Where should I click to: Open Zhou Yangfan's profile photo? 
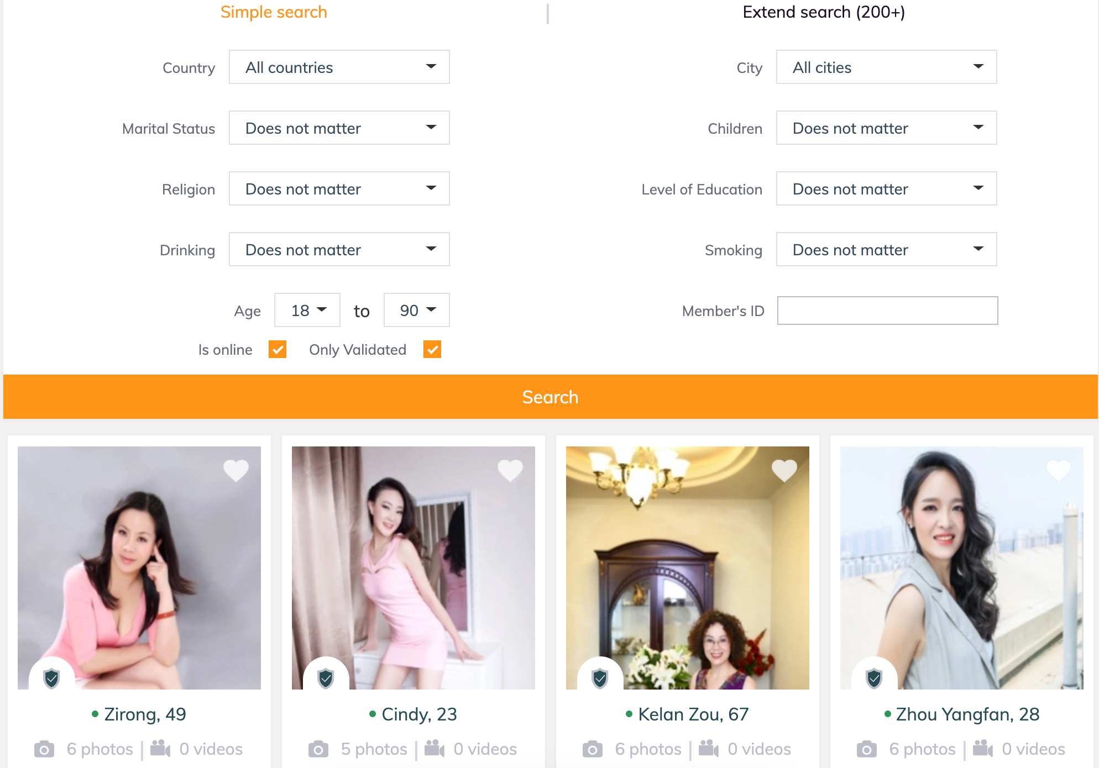pyautogui.click(x=962, y=568)
